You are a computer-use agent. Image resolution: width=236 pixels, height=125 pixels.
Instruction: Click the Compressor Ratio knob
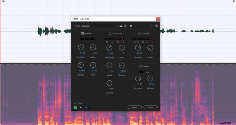click(122, 48)
